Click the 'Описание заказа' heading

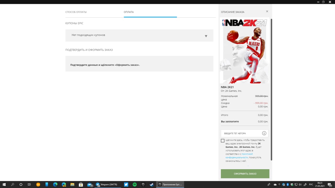(233, 12)
